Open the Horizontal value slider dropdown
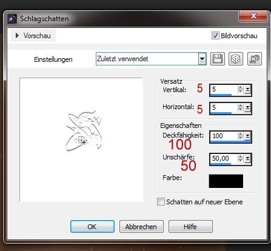 click(x=247, y=107)
